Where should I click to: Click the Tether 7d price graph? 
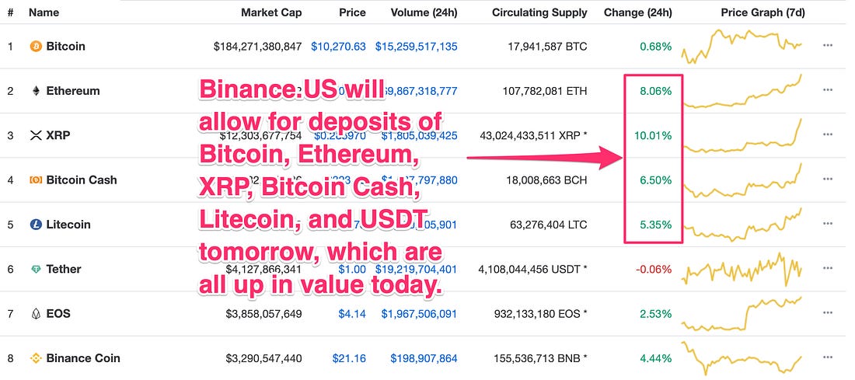pos(742,270)
